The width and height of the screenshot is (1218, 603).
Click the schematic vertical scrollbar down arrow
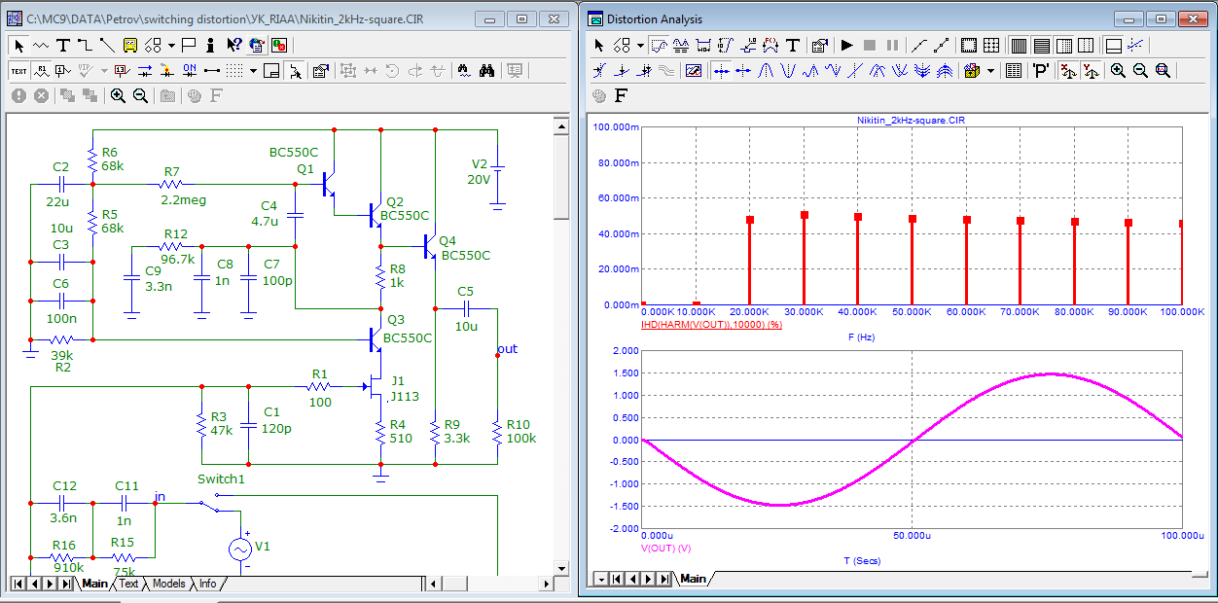click(x=561, y=567)
